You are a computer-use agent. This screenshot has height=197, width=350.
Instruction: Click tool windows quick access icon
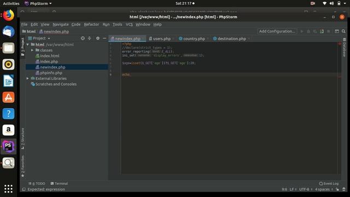tap(24, 189)
